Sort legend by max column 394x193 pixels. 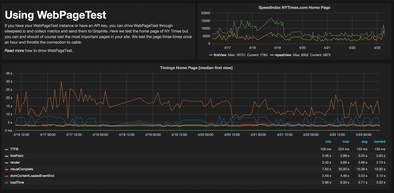pos(346,142)
